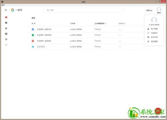Click the 下午6:01 time in the 欢迎使用一起写表格 row
The height and width of the screenshot is (120, 167).
tap(98, 35)
